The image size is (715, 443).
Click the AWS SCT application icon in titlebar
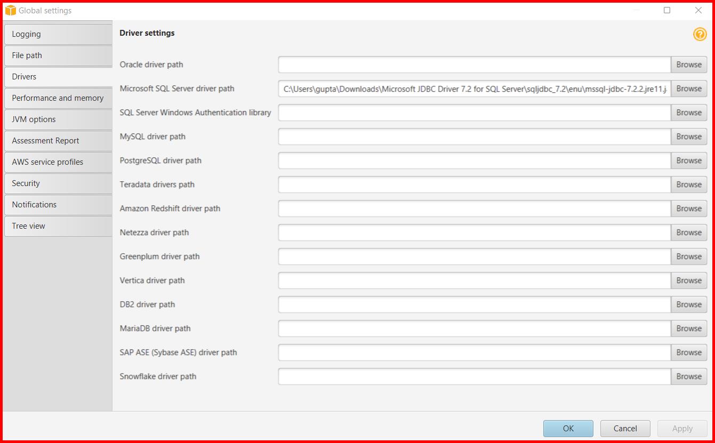(10, 10)
